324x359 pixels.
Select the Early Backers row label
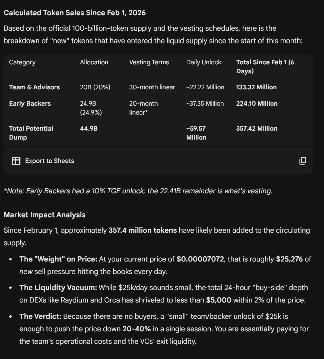30,103
